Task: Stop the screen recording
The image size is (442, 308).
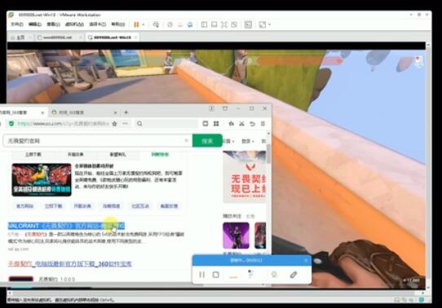Action: click(x=216, y=275)
